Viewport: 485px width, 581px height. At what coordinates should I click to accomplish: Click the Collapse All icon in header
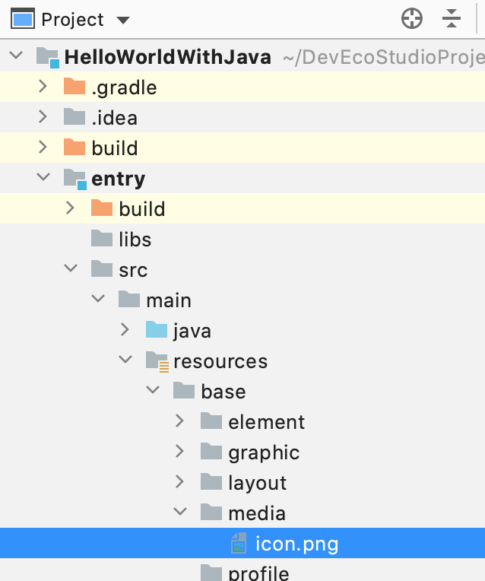point(452,18)
